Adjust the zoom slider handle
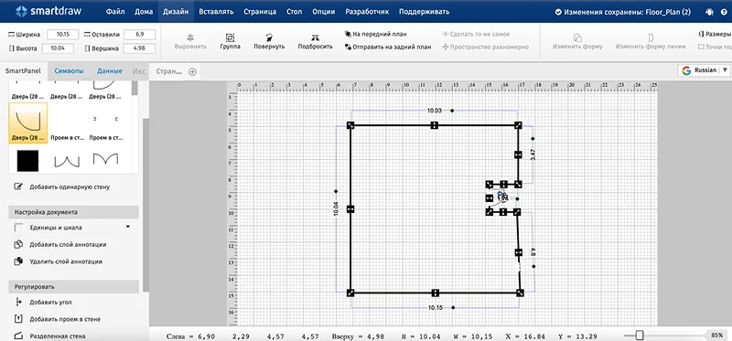This screenshot has height=341, width=732. point(640,336)
